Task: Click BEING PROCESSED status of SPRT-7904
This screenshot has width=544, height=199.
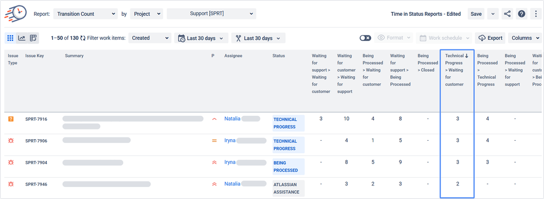Action: tap(288, 167)
